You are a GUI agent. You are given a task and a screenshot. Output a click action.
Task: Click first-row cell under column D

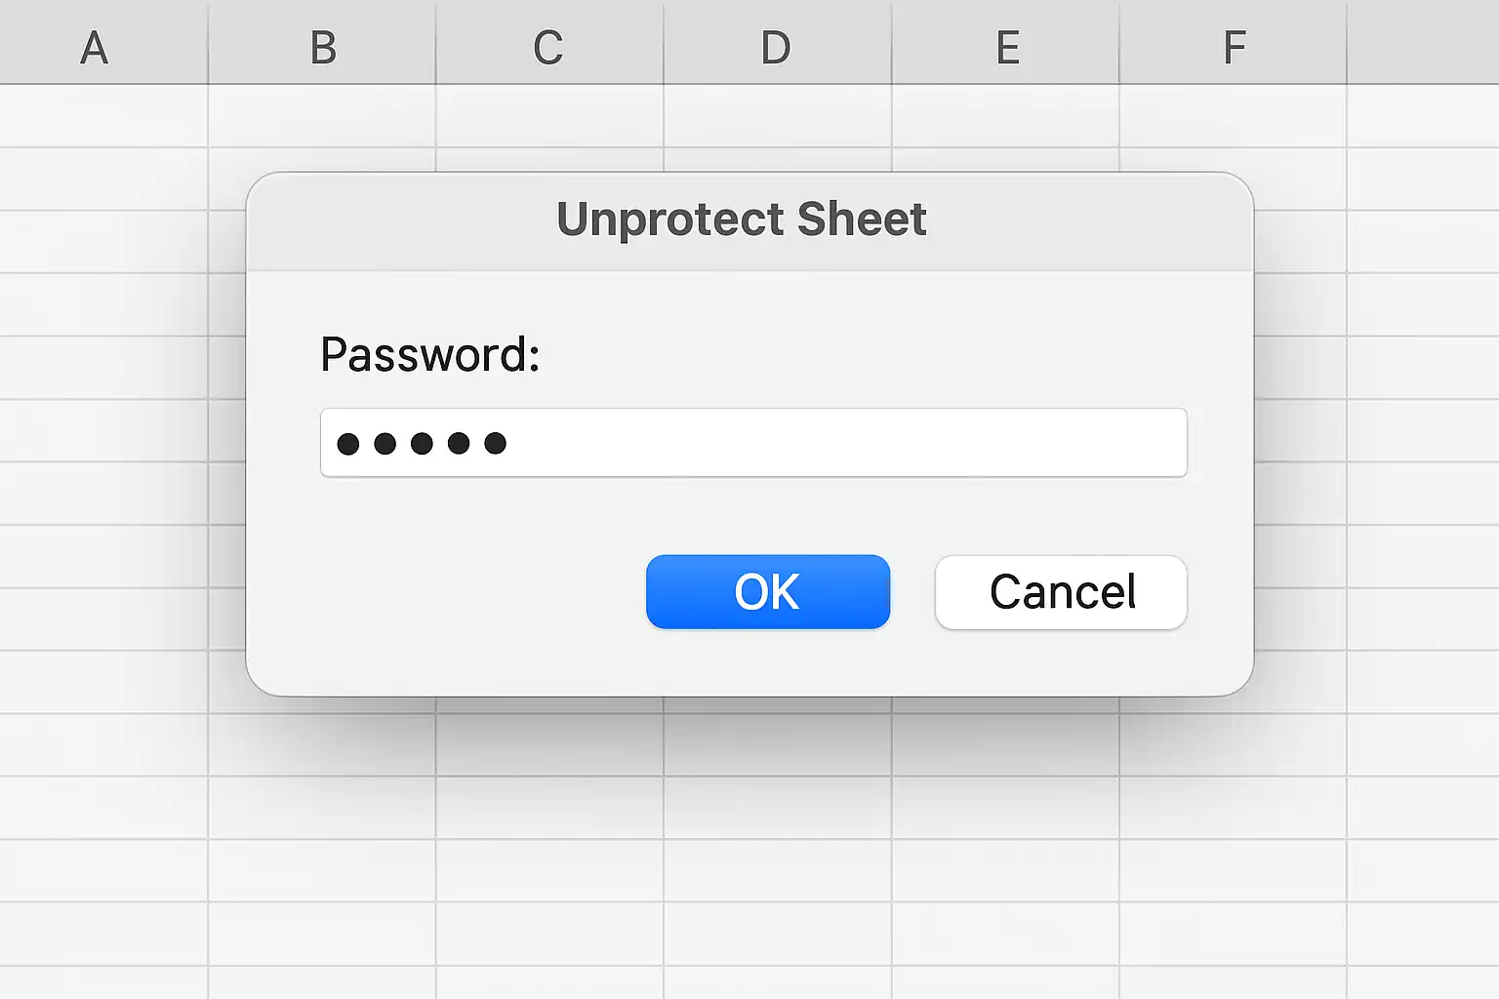(778, 116)
